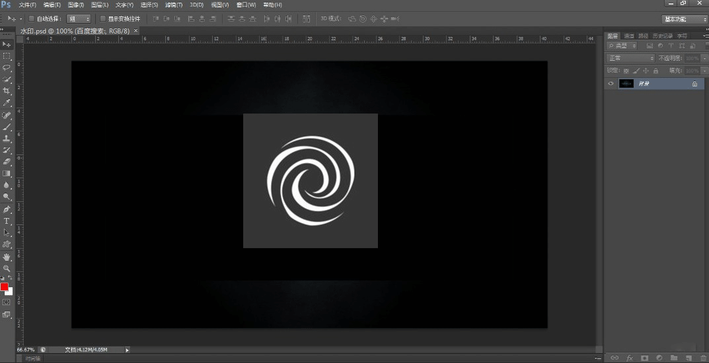Click the add layer style fx icon

click(630, 358)
